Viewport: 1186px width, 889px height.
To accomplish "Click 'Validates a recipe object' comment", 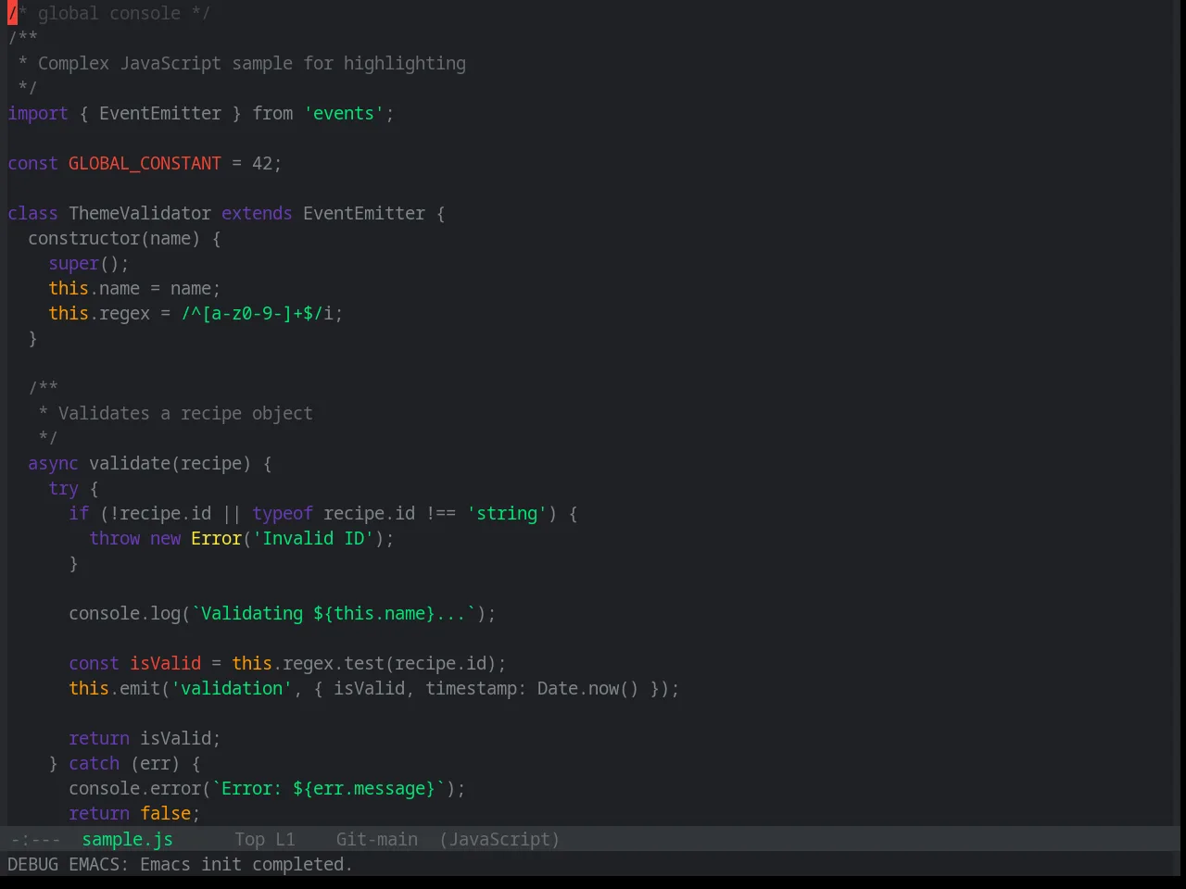I will click(185, 413).
